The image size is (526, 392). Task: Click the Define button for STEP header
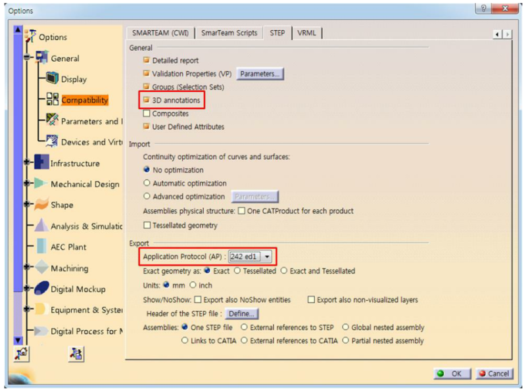[x=241, y=314]
